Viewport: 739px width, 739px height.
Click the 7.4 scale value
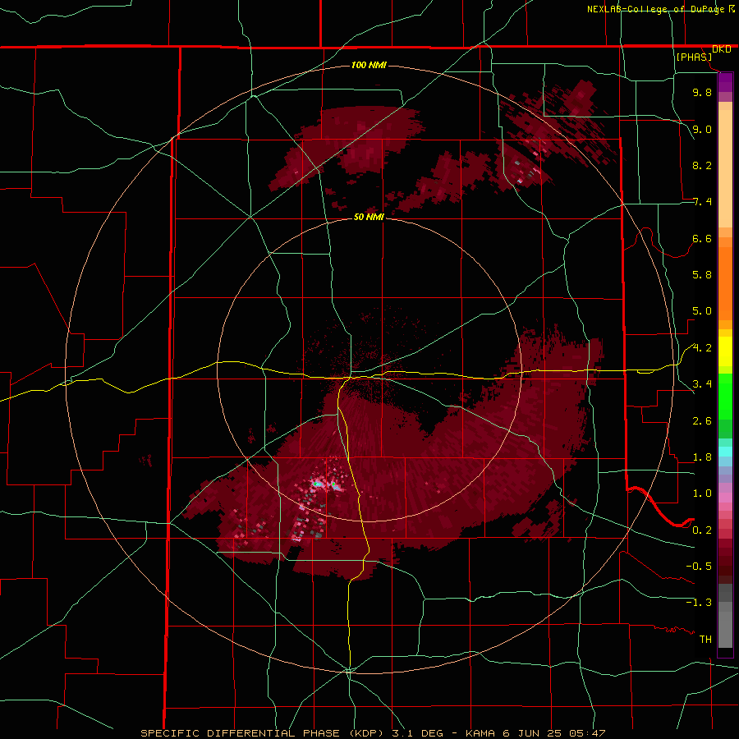(x=702, y=202)
